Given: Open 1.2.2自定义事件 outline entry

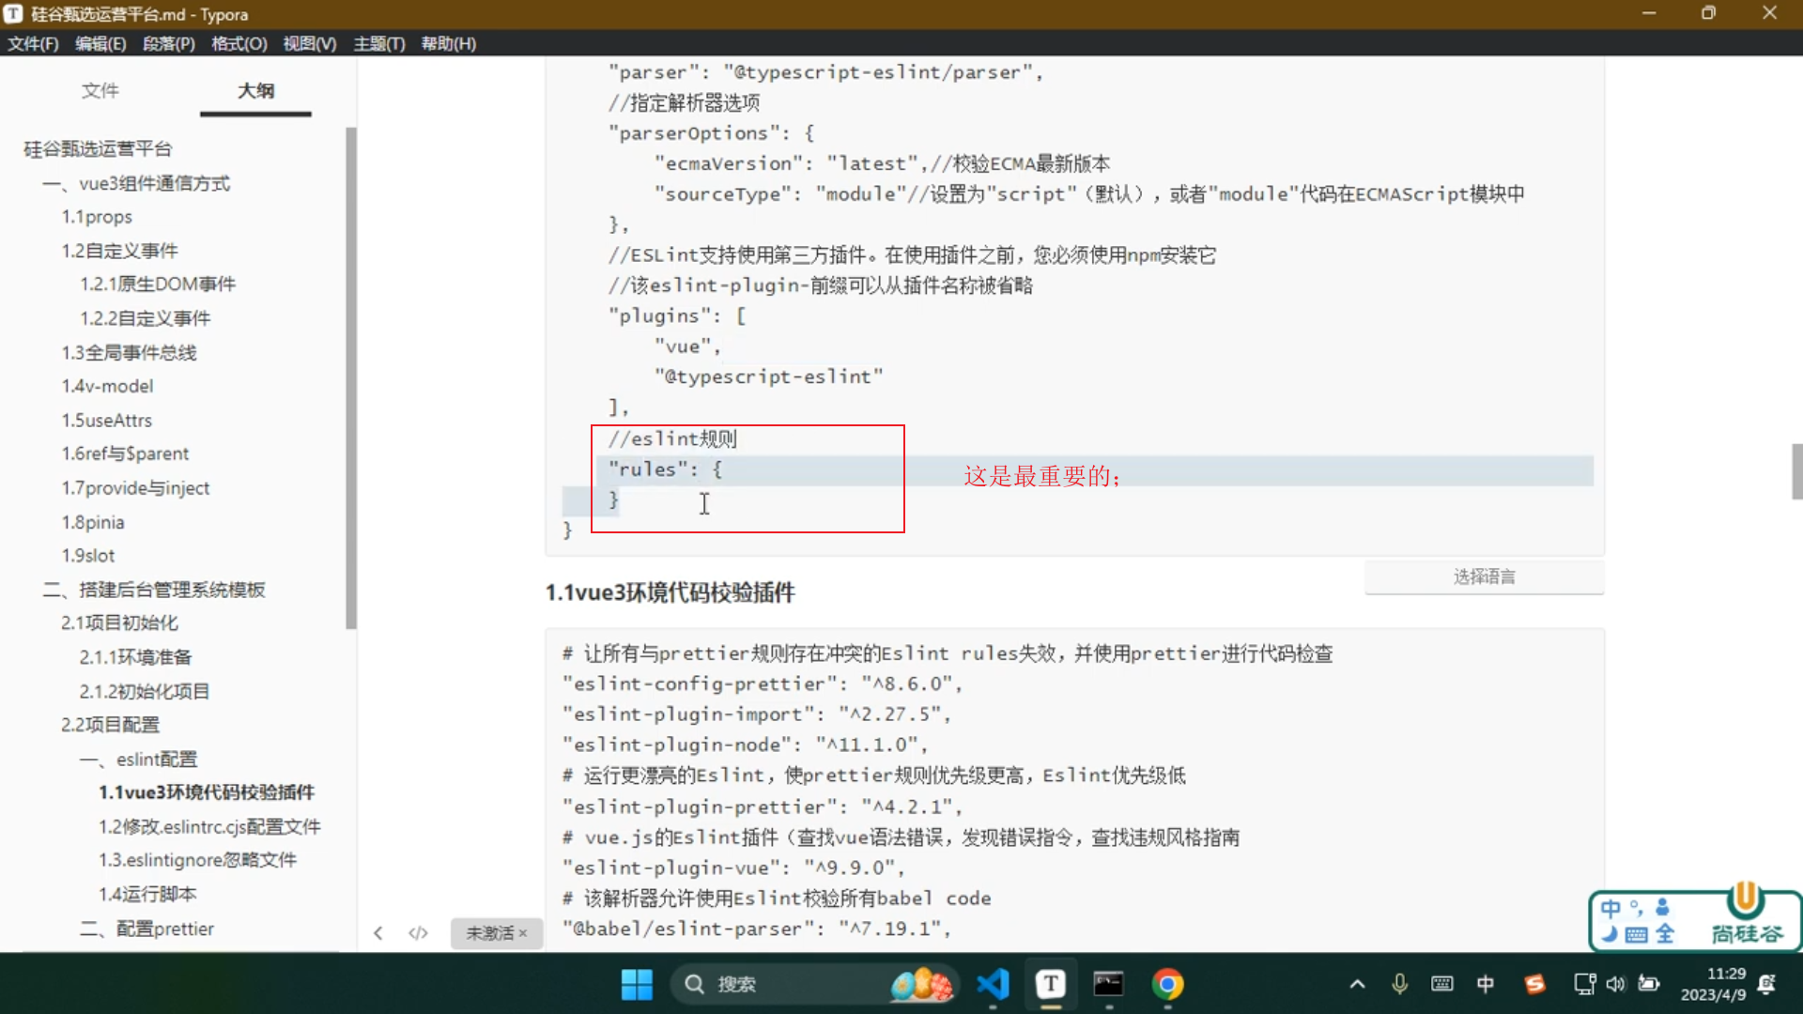Looking at the screenshot, I should pyautogui.click(x=146, y=318).
